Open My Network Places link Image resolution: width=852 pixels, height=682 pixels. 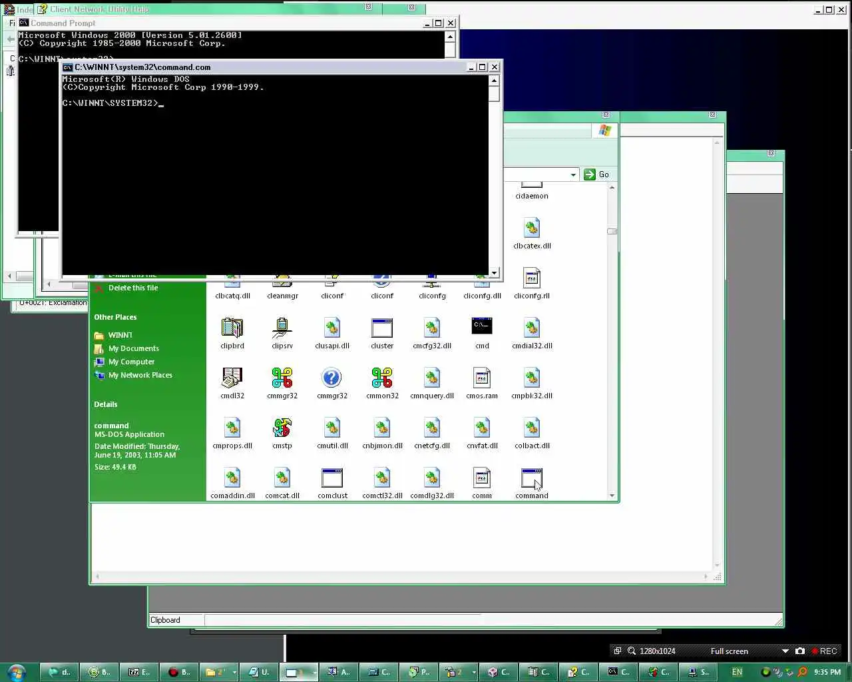(140, 375)
